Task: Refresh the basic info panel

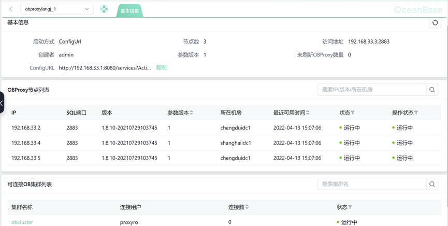Action: (x=435, y=23)
